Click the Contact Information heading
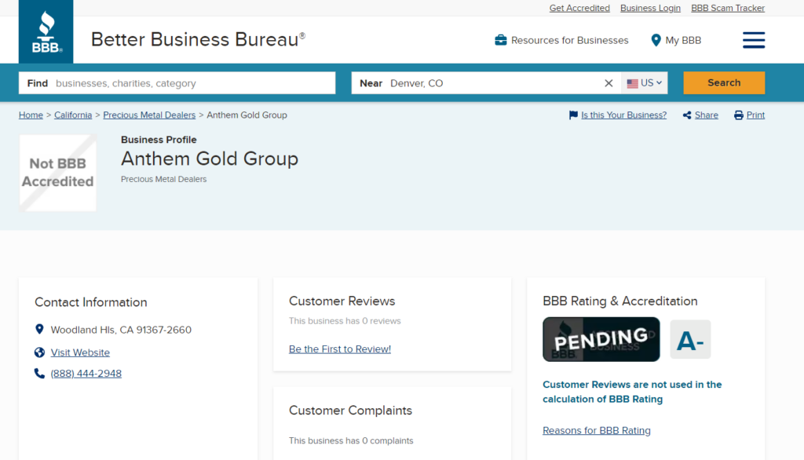The width and height of the screenshot is (804, 460). click(x=91, y=302)
